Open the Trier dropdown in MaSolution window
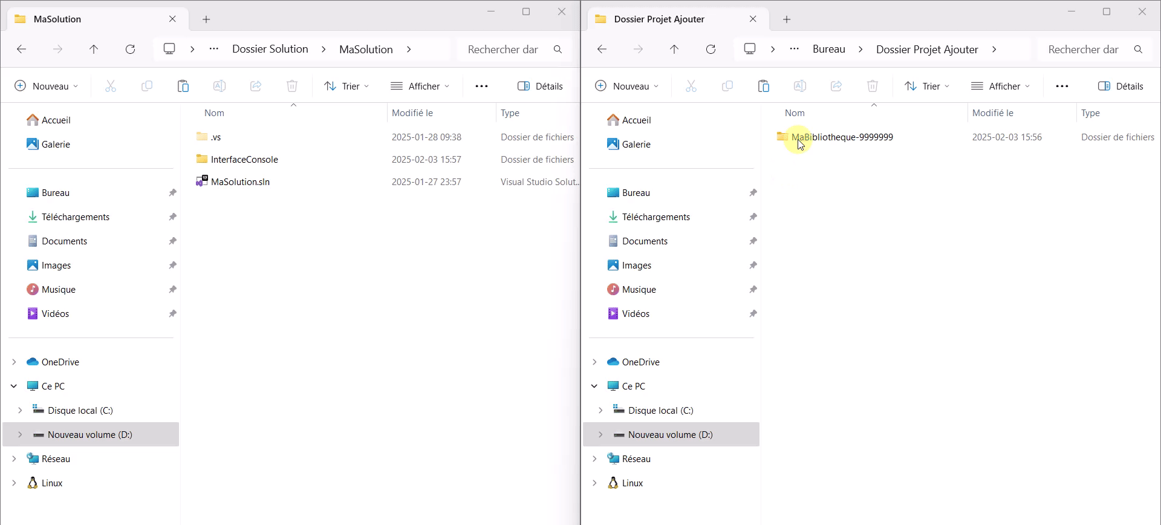The image size is (1161, 525). [x=346, y=86]
